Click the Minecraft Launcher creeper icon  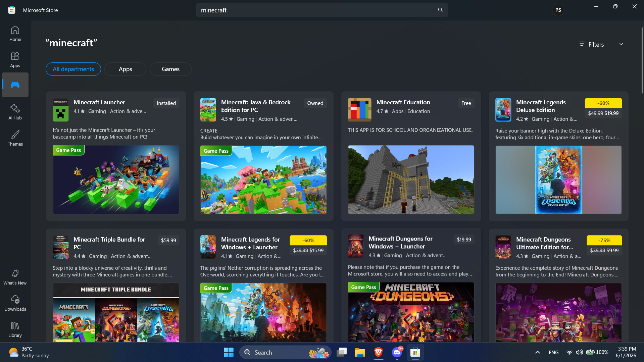pos(60,110)
